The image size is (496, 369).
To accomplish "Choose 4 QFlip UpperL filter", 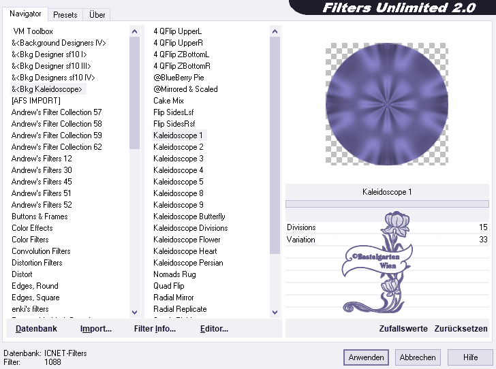I will pos(177,31).
